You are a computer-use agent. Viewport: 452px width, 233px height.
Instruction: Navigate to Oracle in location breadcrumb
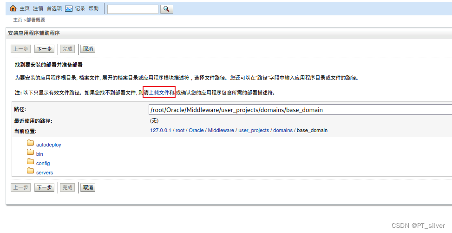click(x=197, y=130)
